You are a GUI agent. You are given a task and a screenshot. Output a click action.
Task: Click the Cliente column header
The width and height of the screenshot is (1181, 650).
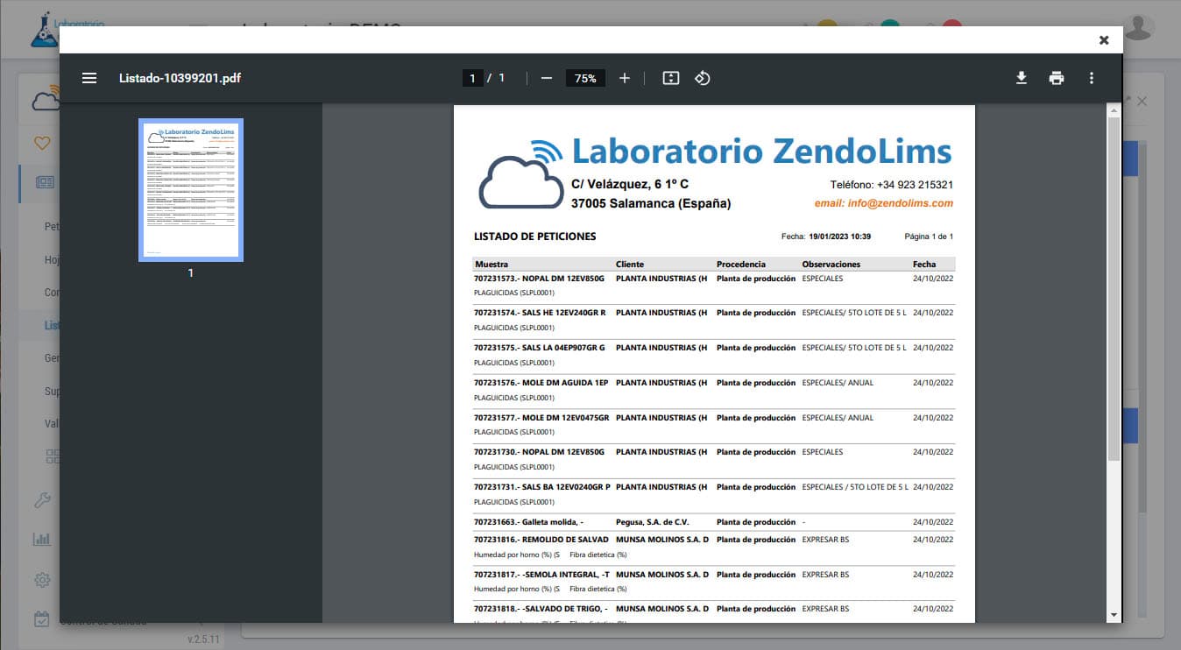(630, 264)
